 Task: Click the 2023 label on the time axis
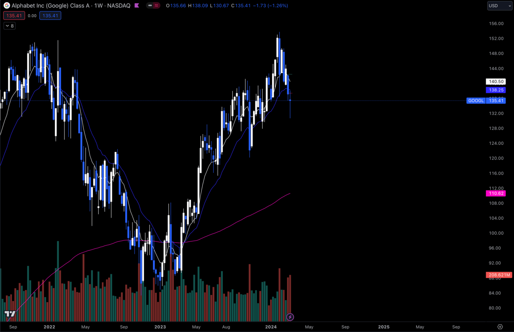[x=160, y=327]
